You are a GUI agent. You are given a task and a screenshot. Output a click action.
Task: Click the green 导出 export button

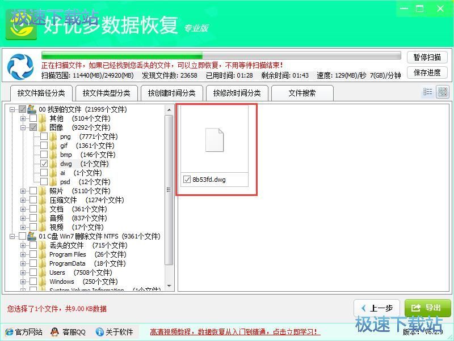point(428,308)
